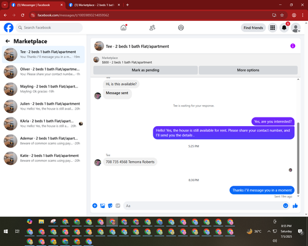Open a new browser tab
Screen dimensions: 308x246
tap(128, 5)
